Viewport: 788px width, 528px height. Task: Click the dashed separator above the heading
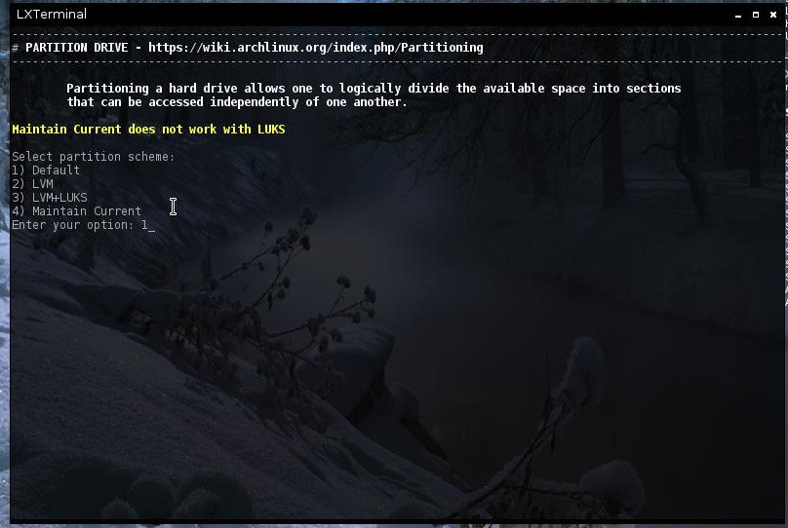click(397, 34)
